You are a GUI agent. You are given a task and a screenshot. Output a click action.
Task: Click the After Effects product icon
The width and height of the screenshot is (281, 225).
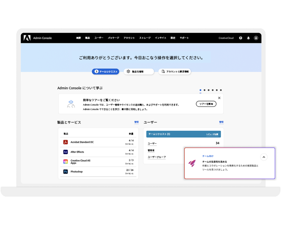click(66, 152)
